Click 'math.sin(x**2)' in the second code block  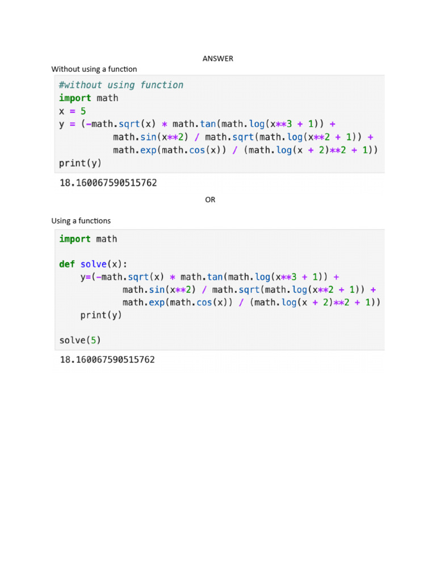pyautogui.click(x=160, y=290)
